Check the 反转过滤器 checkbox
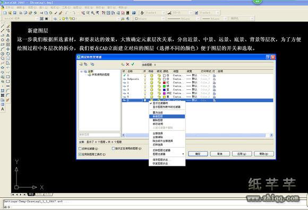308x210 pixels. pyautogui.click(x=80, y=149)
